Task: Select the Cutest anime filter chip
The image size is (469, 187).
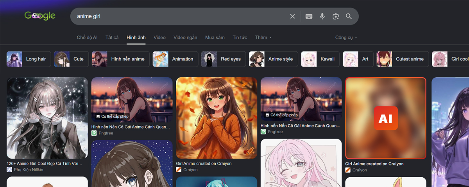Action: point(403,59)
